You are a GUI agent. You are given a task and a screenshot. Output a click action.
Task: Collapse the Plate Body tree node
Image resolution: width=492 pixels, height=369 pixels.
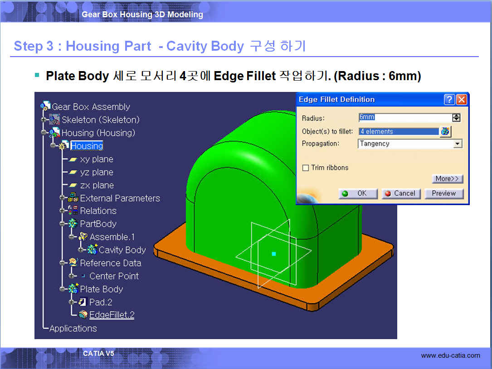pos(63,289)
